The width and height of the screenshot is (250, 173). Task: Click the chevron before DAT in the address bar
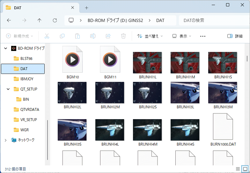coord(150,20)
